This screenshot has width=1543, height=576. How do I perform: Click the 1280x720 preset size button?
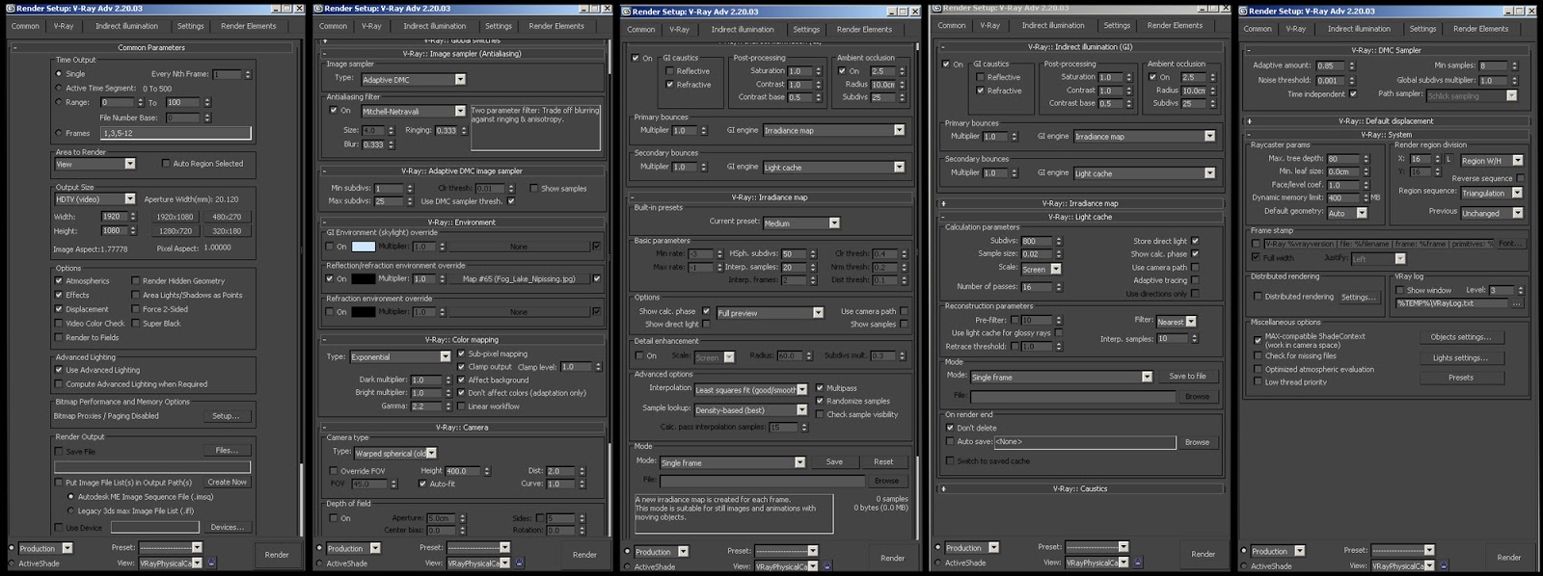(x=175, y=231)
